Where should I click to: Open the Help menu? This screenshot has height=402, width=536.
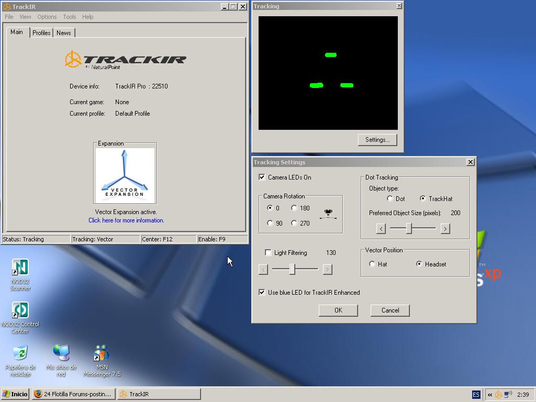click(87, 17)
